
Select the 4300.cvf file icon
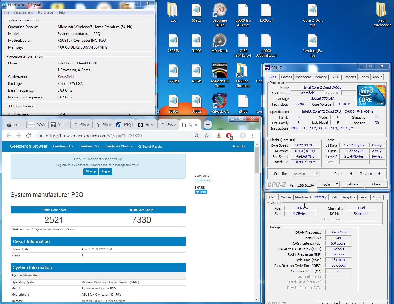click(266, 13)
